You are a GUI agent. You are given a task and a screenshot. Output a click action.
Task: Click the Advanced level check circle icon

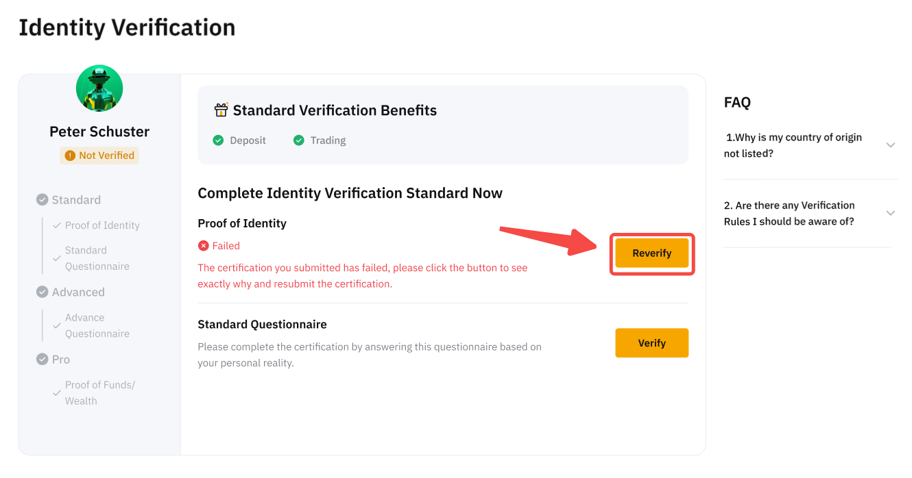pos(43,292)
